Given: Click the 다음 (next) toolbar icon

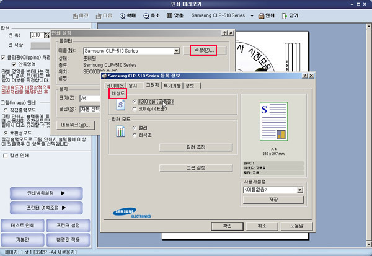Looking at the screenshot, I should pos(99,16).
